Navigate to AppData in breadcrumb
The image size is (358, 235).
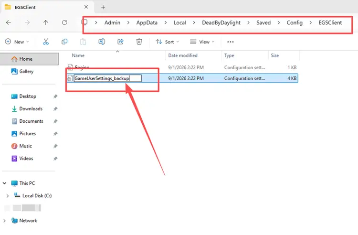(147, 22)
